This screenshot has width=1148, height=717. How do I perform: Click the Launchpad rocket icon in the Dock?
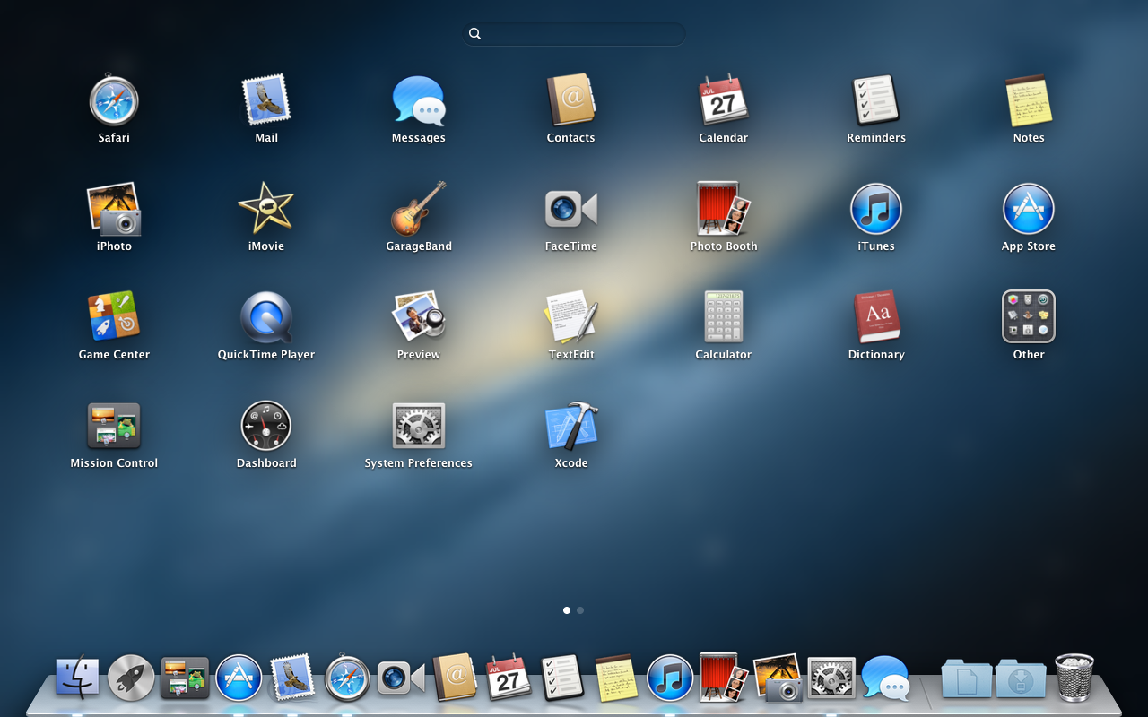131,678
